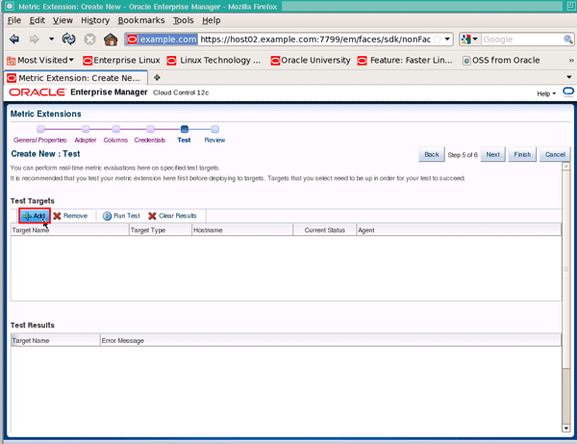
Task: Select the Metric Extension: Create Ne... tab
Action: click(x=76, y=78)
